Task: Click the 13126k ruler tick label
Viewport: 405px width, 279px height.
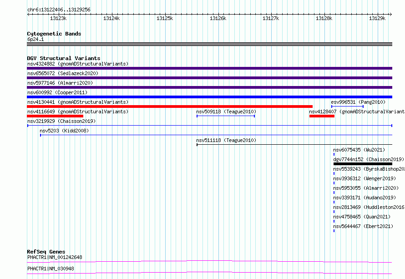Action: [218, 18]
